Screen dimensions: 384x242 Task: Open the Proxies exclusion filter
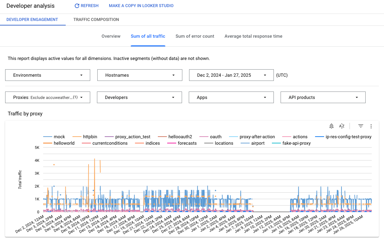(47, 97)
